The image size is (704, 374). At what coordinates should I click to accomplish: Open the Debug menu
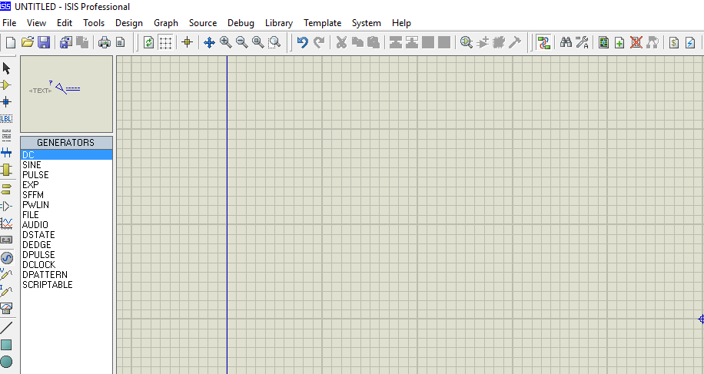tap(241, 23)
